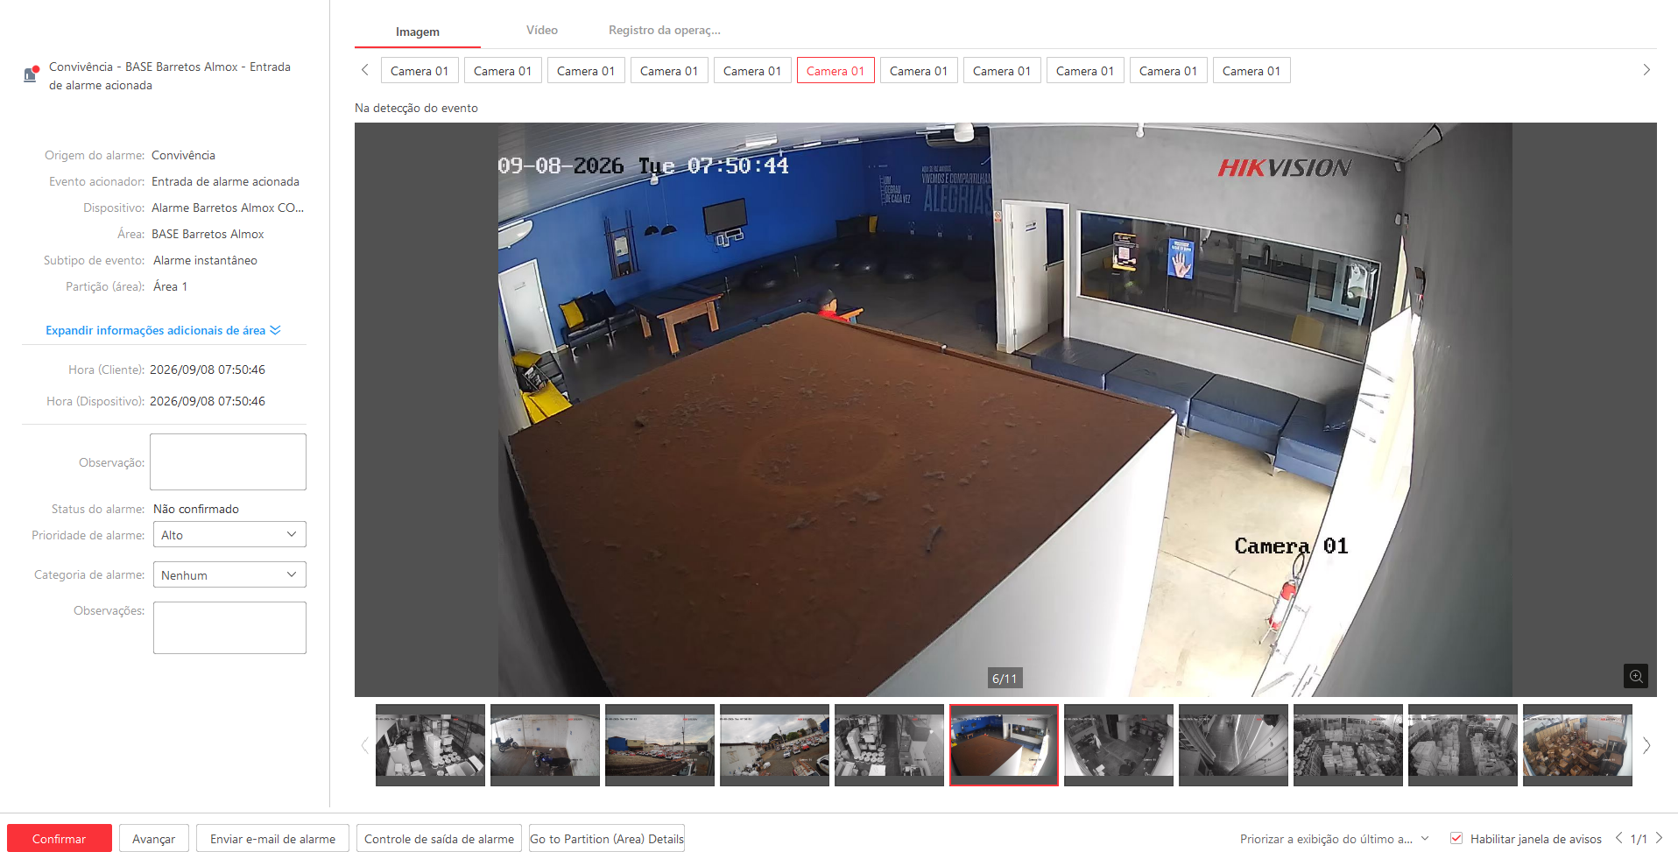This screenshot has height=852, width=1678.
Task: Click the Confirmar button
Action: pos(60,838)
